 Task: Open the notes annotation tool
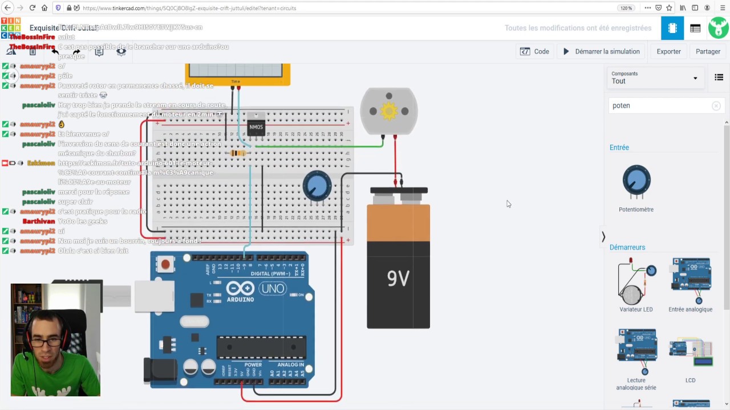tap(99, 51)
